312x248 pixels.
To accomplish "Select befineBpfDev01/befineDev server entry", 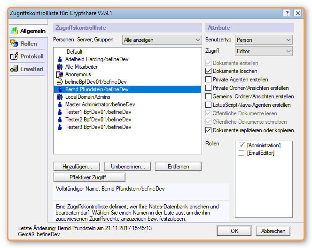I will [127, 82].
